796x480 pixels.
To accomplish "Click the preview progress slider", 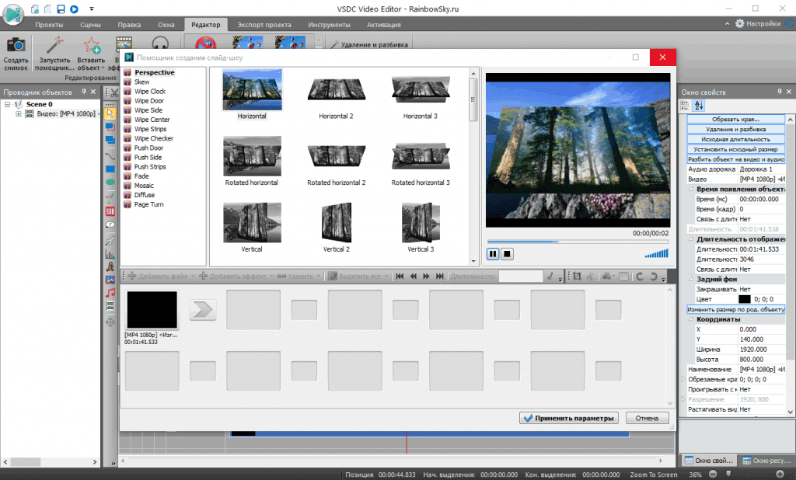I will pos(578,242).
